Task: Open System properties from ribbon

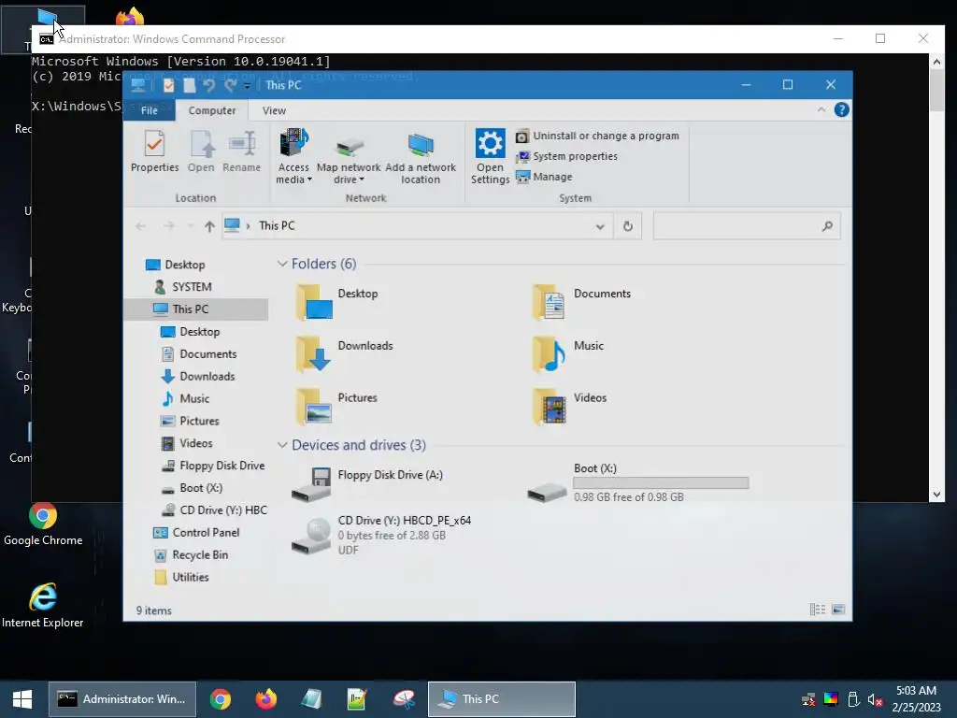Action: [x=567, y=156]
